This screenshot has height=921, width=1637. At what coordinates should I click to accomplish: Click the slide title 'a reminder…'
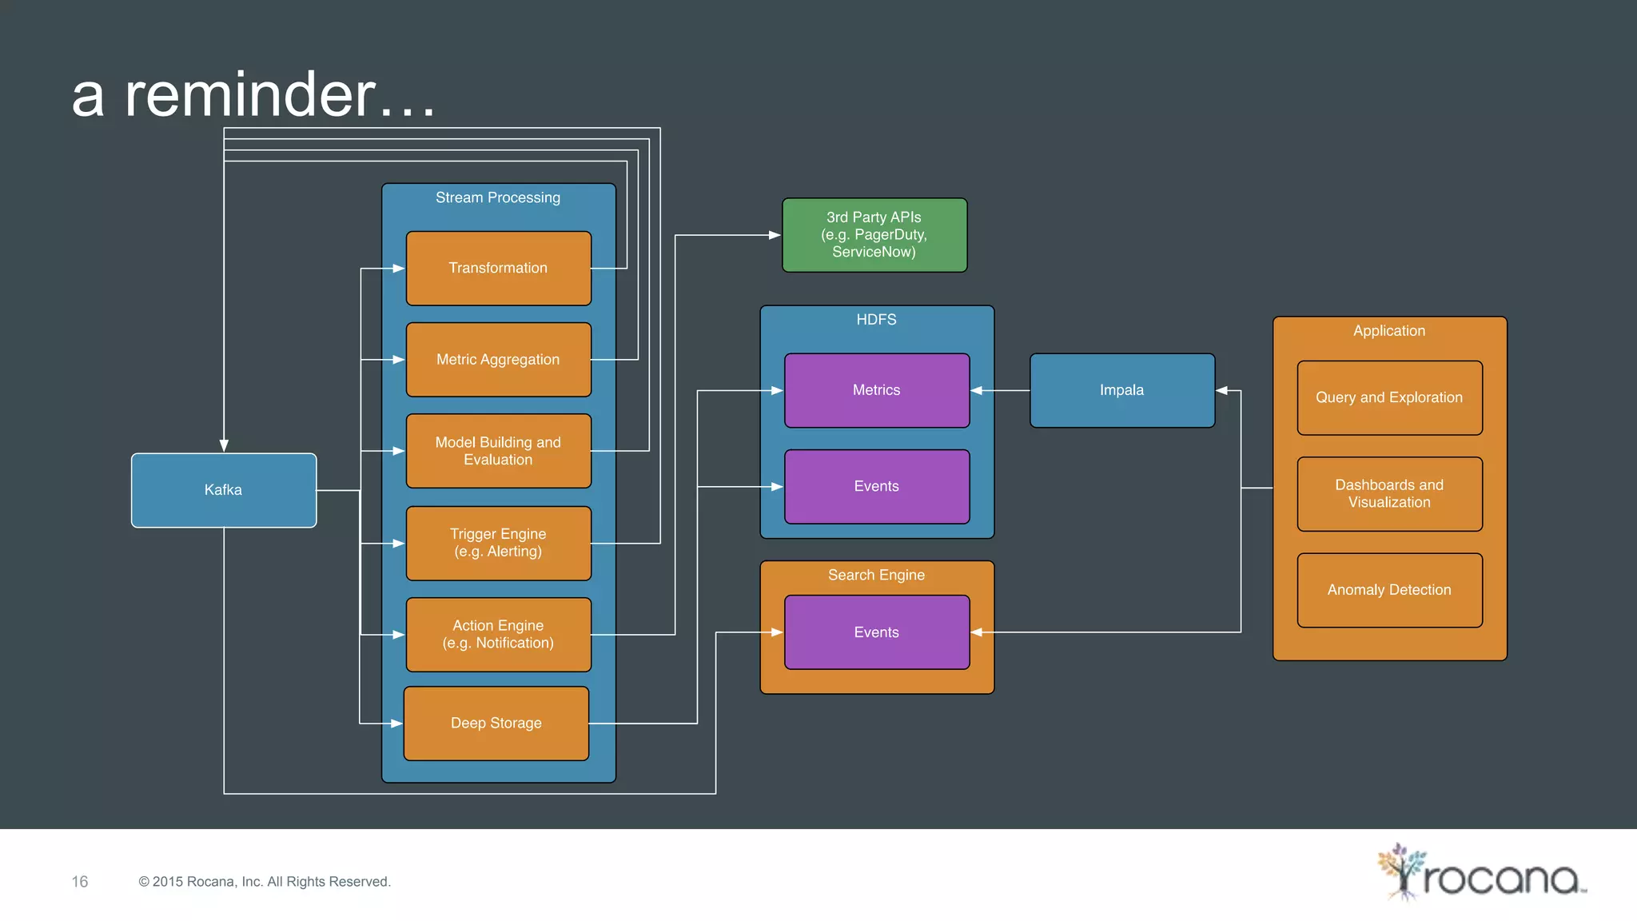[253, 95]
